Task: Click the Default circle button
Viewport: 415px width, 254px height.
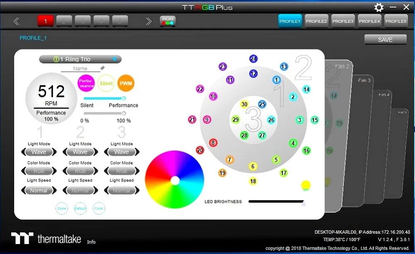Action: click(80, 208)
